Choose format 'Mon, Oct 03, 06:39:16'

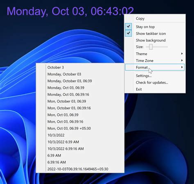click(80, 122)
